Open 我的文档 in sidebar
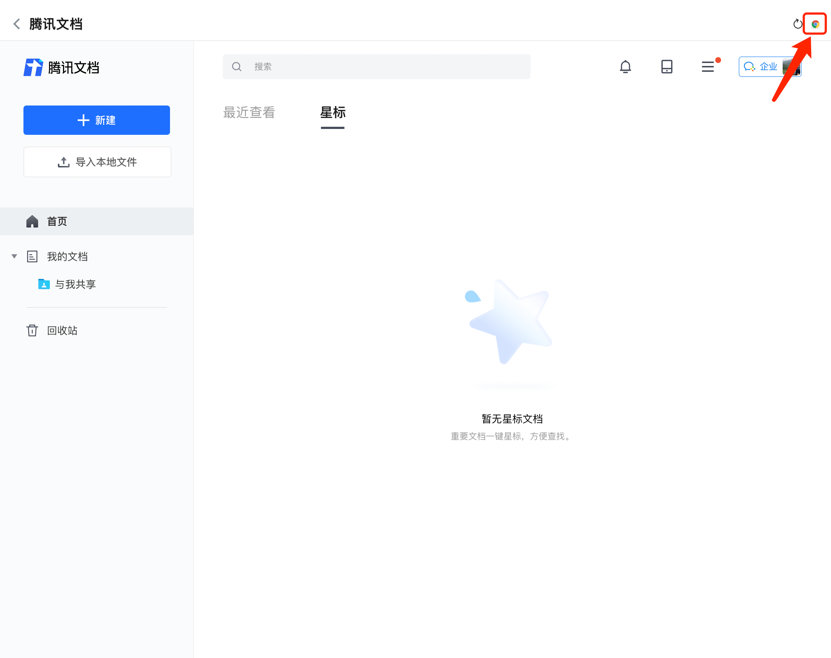 (67, 256)
